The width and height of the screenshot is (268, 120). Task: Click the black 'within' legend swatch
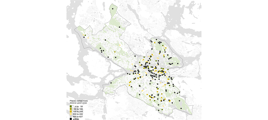point(71,119)
